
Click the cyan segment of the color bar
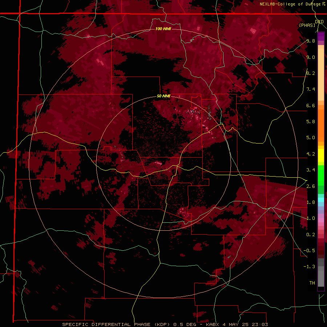pyautogui.click(x=321, y=200)
